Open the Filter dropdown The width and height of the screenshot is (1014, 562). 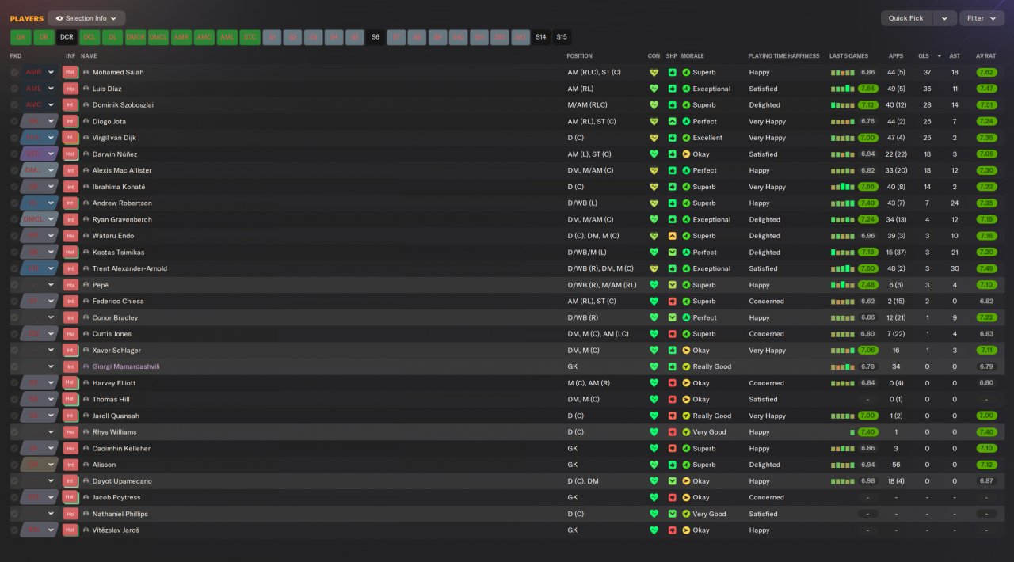982,18
